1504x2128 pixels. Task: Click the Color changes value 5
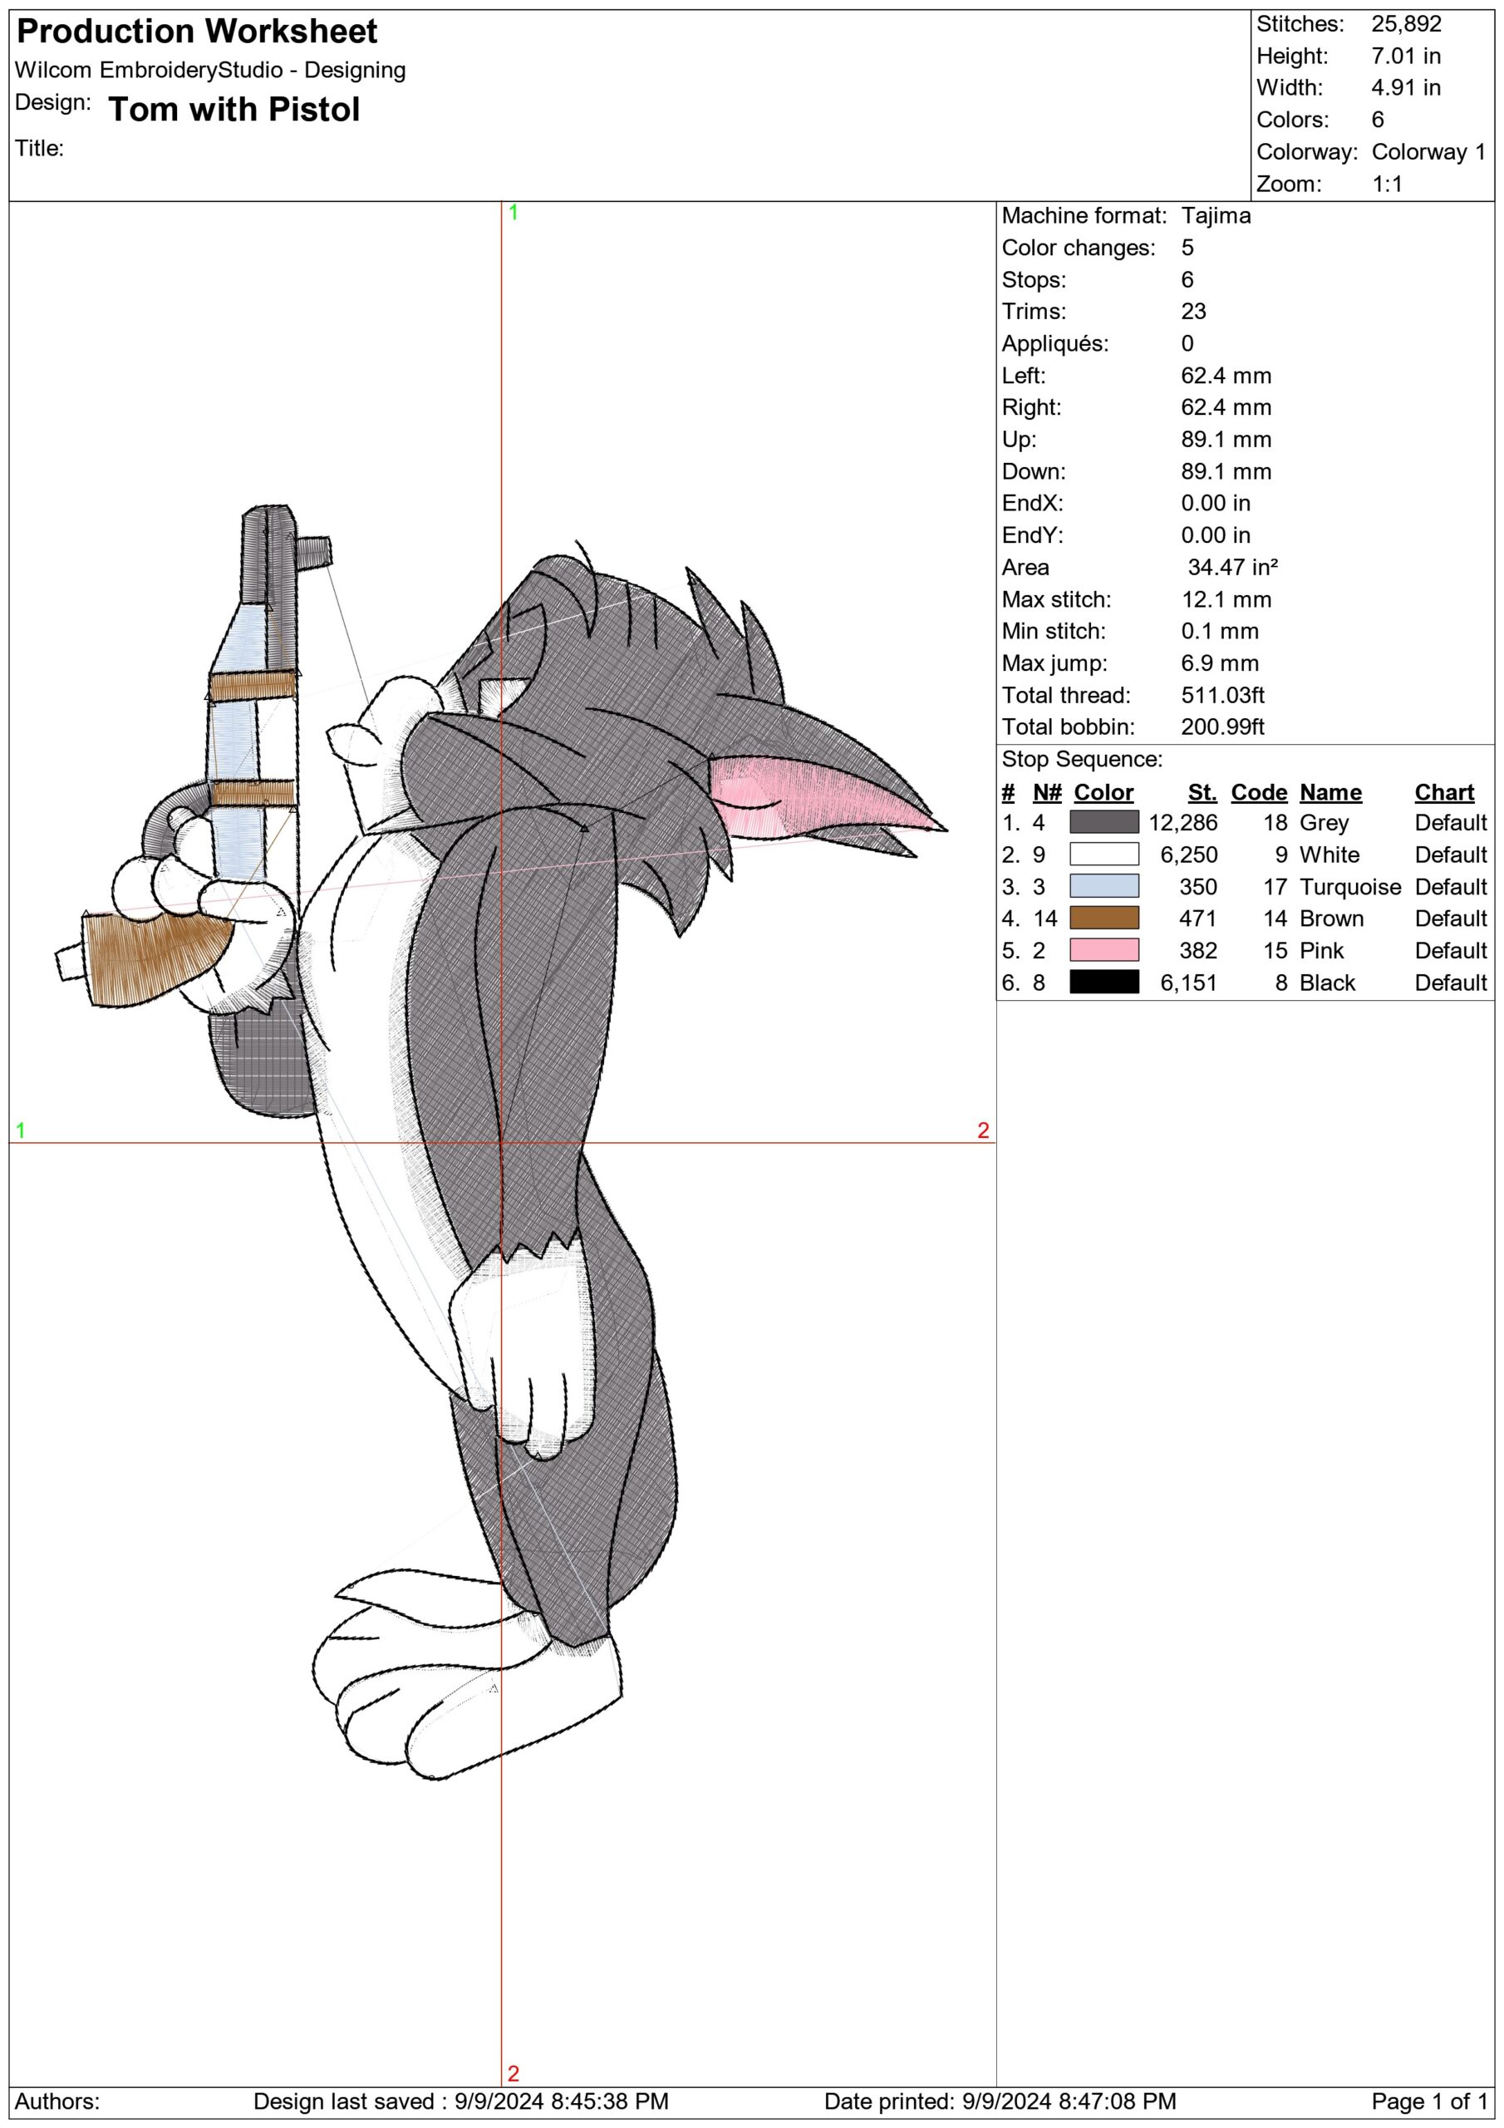pos(1187,248)
